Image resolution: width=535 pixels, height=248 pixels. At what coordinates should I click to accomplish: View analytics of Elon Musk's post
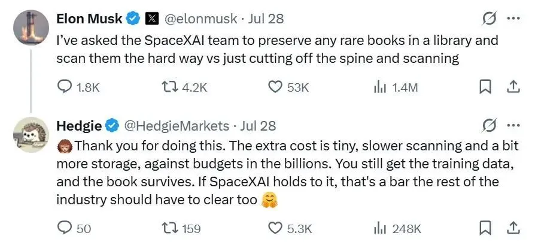coord(396,88)
